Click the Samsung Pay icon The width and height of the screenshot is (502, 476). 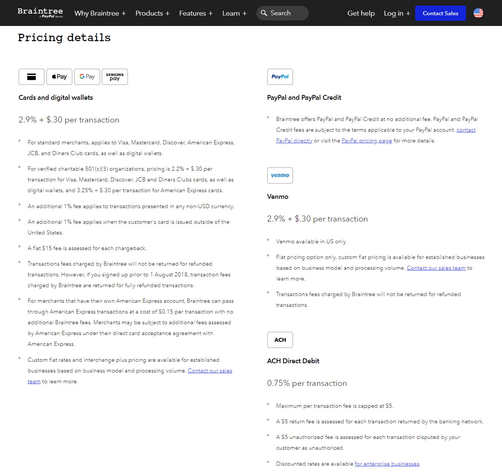tap(115, 77)
